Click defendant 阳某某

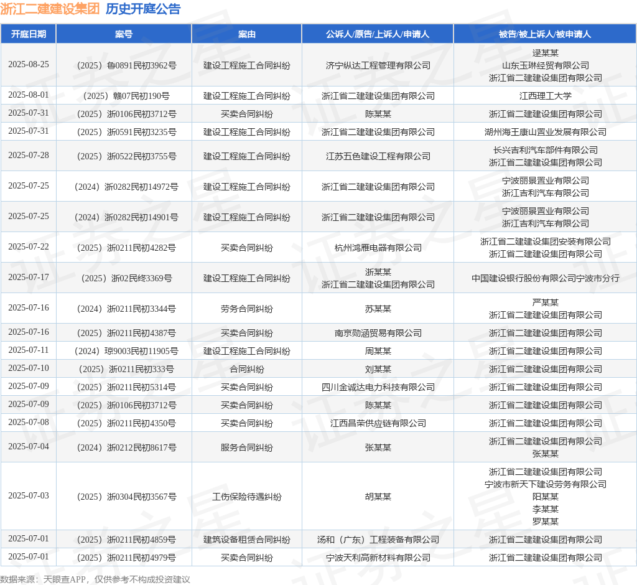[545, 497]
